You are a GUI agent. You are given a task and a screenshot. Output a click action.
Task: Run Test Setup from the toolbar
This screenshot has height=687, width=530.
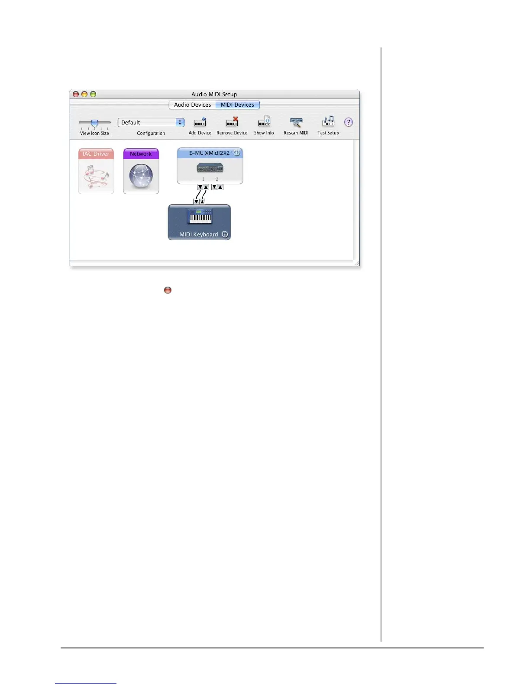(x=328, y=121)
